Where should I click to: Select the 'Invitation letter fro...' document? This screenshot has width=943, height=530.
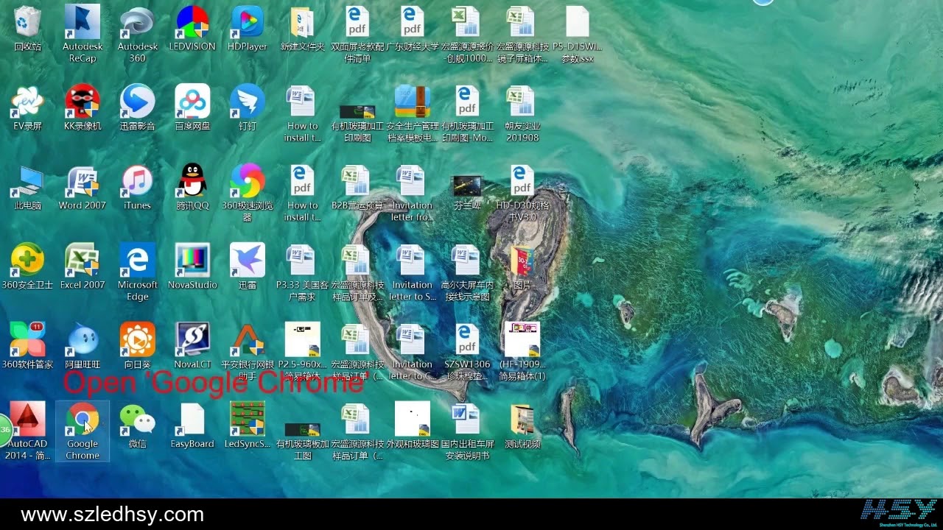pos(413,193)
